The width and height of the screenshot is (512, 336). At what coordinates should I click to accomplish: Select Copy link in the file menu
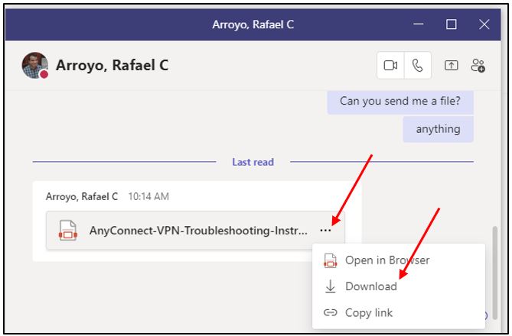[x=369, y=312]
